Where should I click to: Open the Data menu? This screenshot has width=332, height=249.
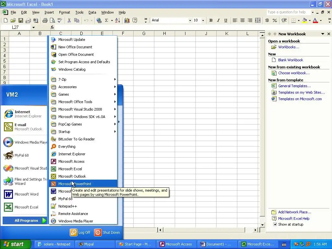point(92,12)
